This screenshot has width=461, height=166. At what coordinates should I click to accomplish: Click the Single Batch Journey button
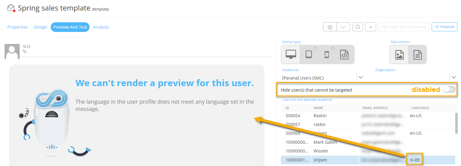[404, 27]
